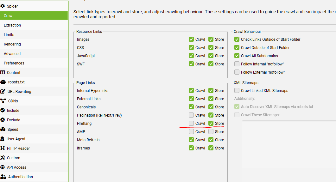The width and height of the screenshot is (336, 182).
Task: Click the User-Agent spy icon
Action: [x=3, y=139]
